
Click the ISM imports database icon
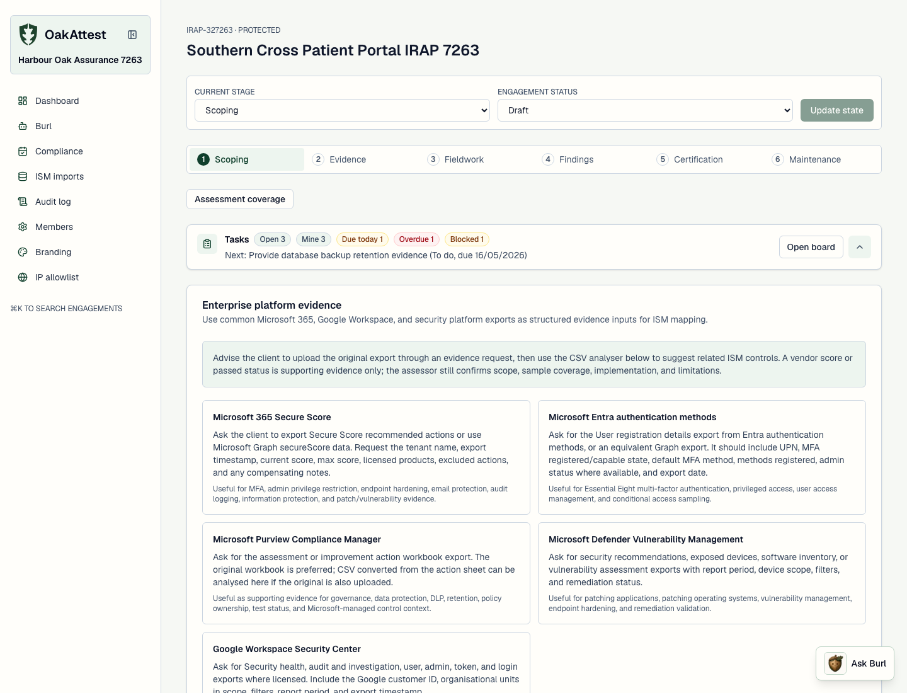point(23,176)
